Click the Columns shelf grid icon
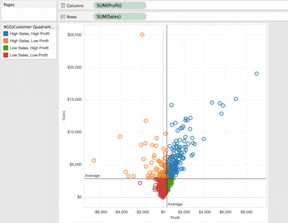The image size is (288, 223). pos(63,6)
